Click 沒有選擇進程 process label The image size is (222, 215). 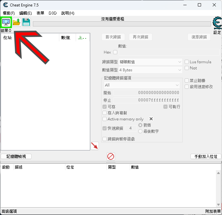click(112, 19)
